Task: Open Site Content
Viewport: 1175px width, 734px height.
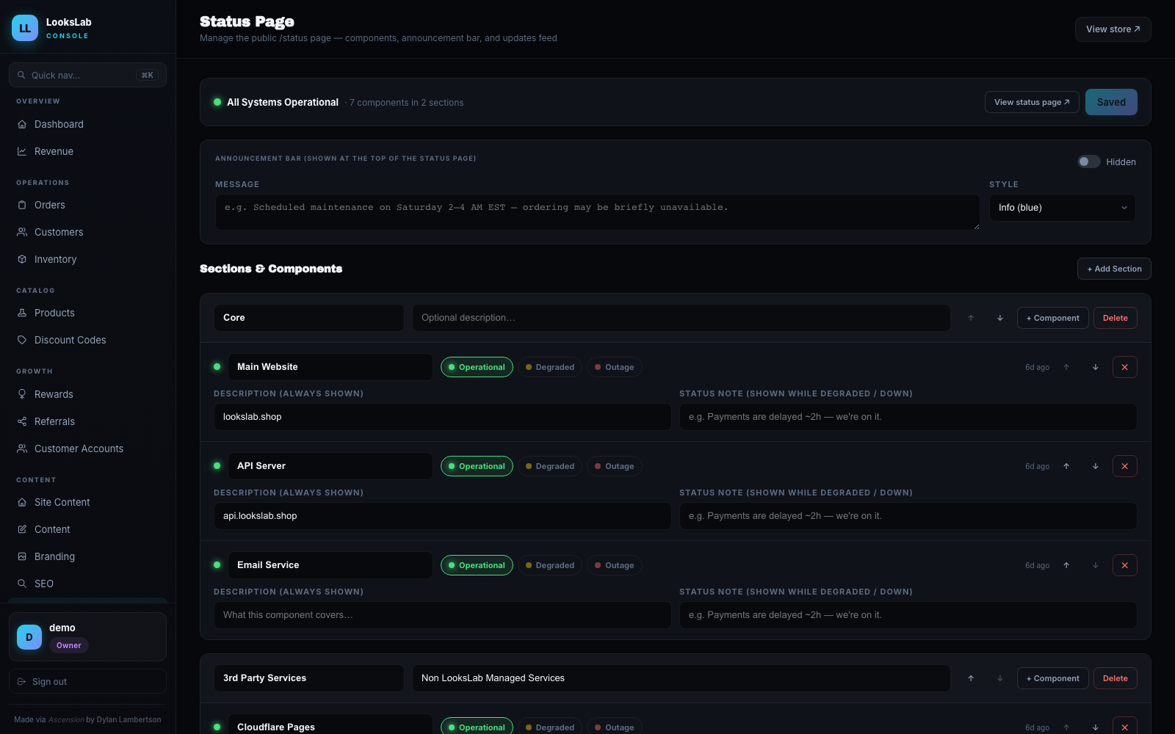Action: [x=87, y=502]
